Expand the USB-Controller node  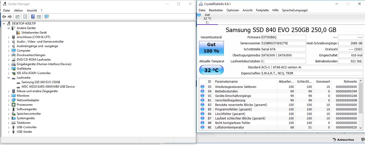click(9, 127)
